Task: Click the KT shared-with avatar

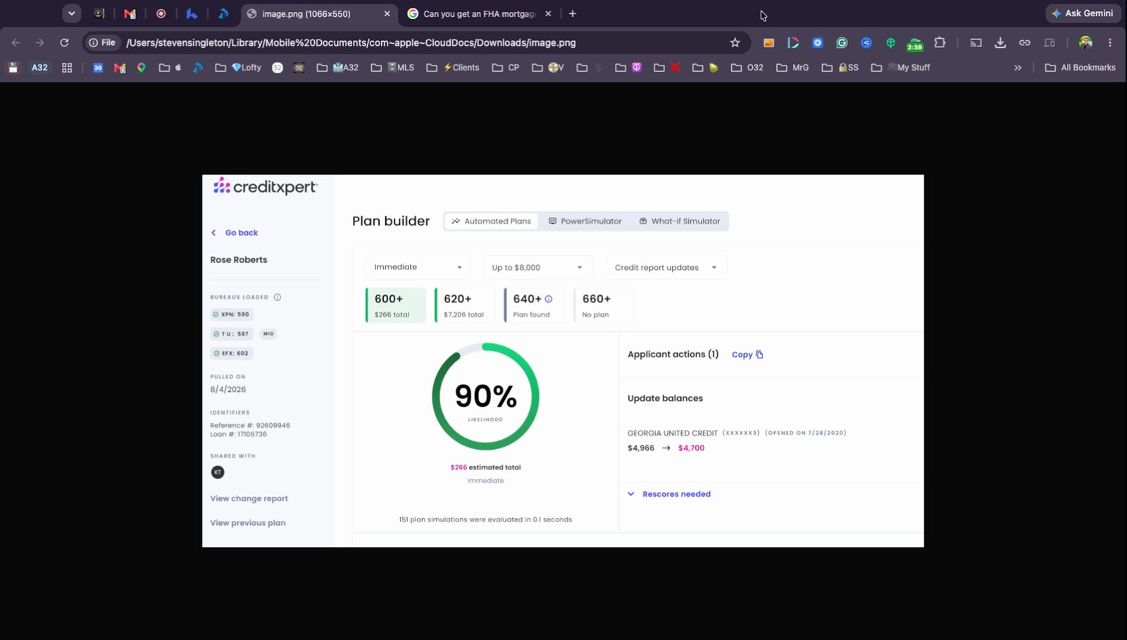Action: [218, 472]
